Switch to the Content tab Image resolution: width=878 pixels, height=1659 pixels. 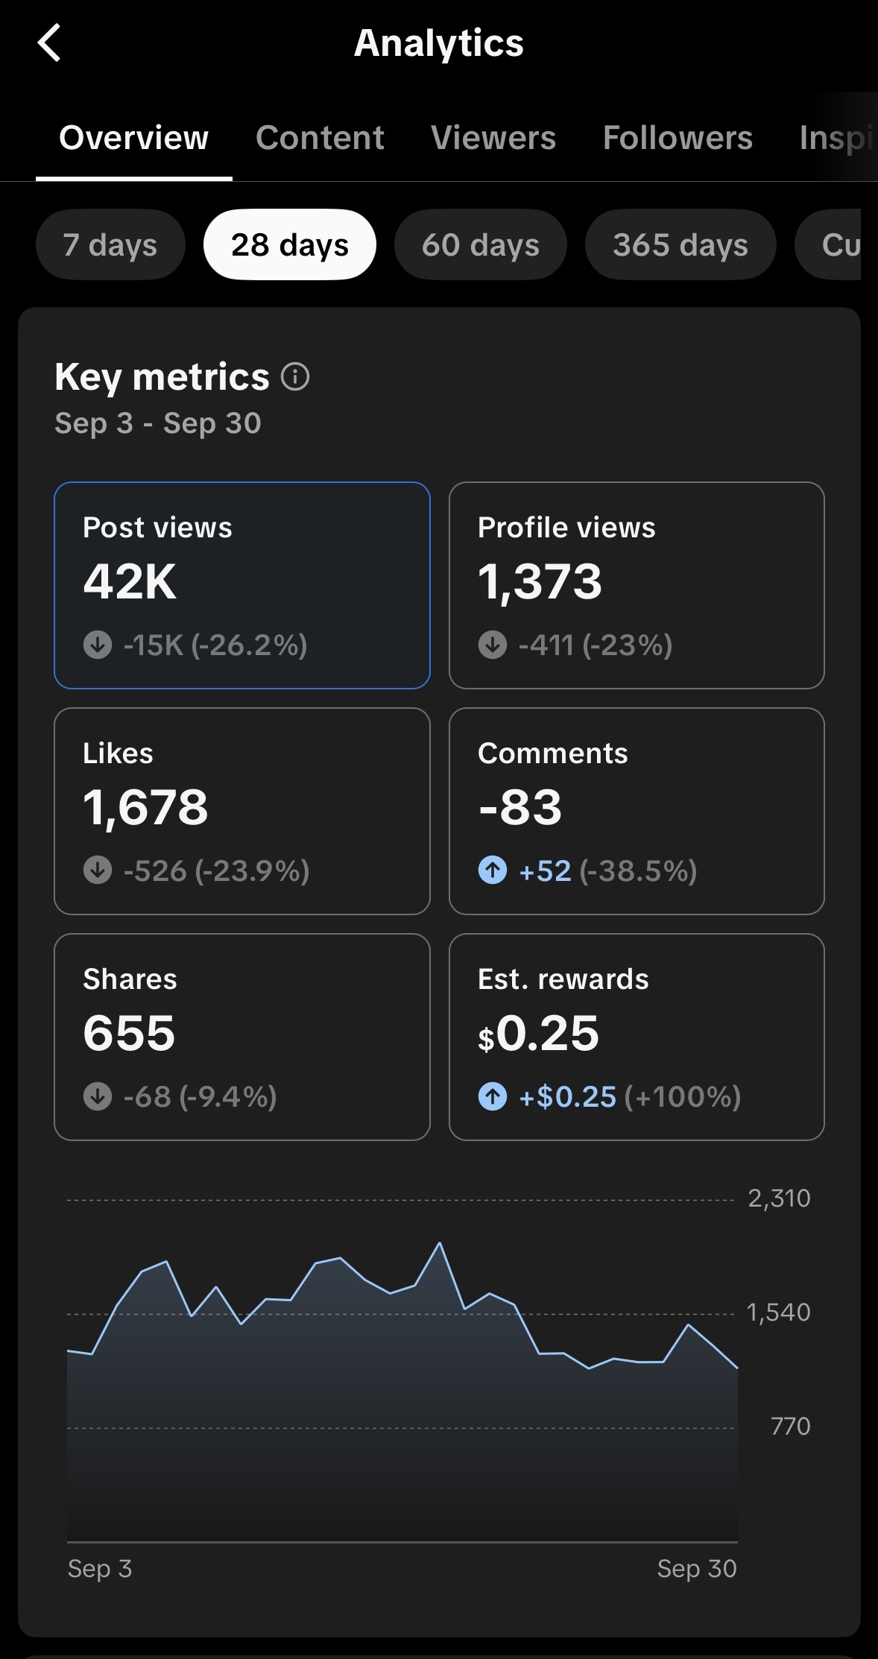click(320, 138)
